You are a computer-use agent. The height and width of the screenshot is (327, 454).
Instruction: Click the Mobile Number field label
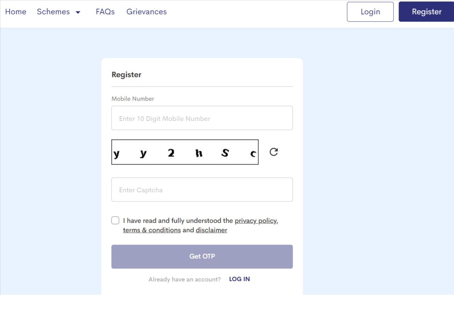pyautogui.click(x=133, y=99)
